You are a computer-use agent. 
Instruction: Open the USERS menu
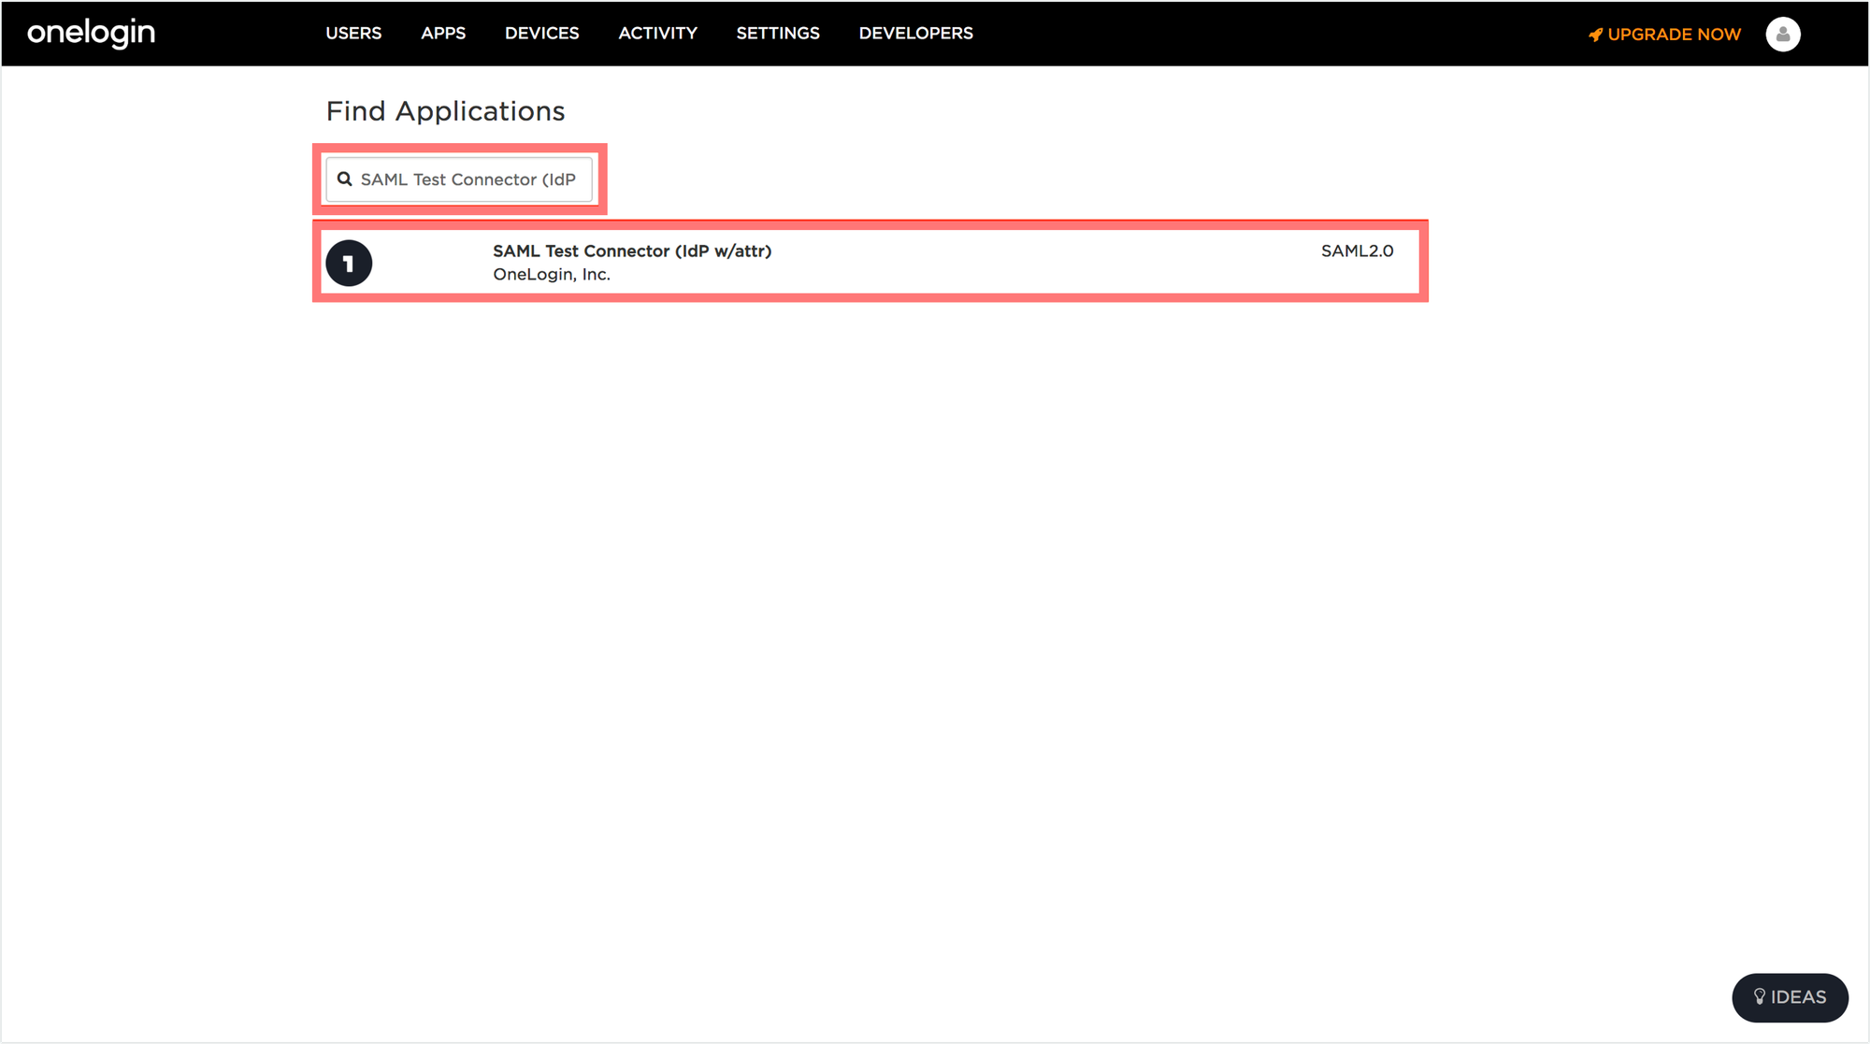pos(353,34)
